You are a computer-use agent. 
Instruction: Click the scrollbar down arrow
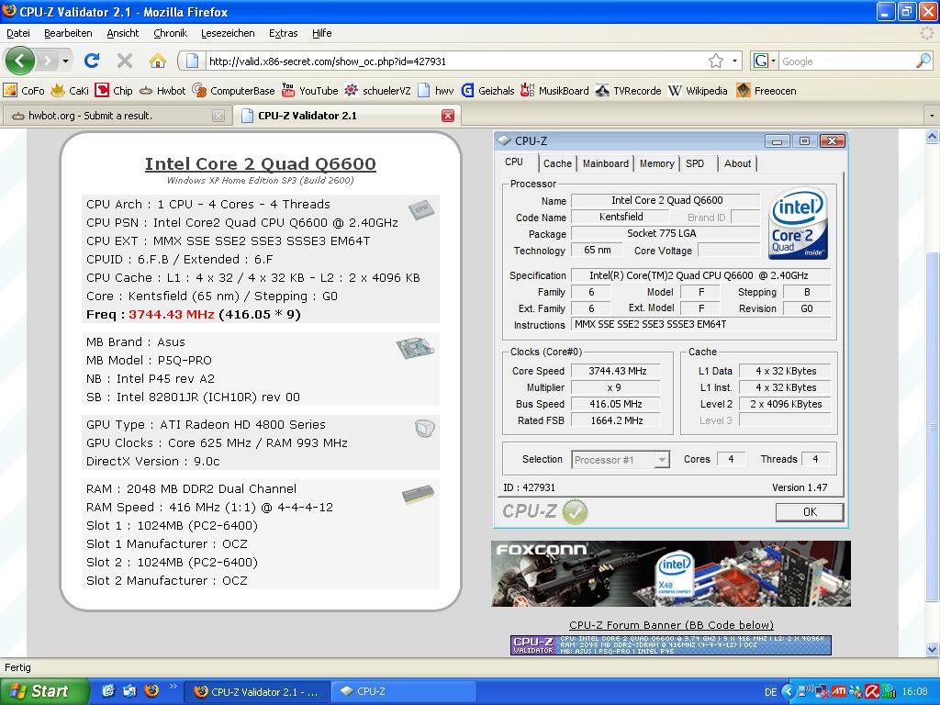point(933,649)
